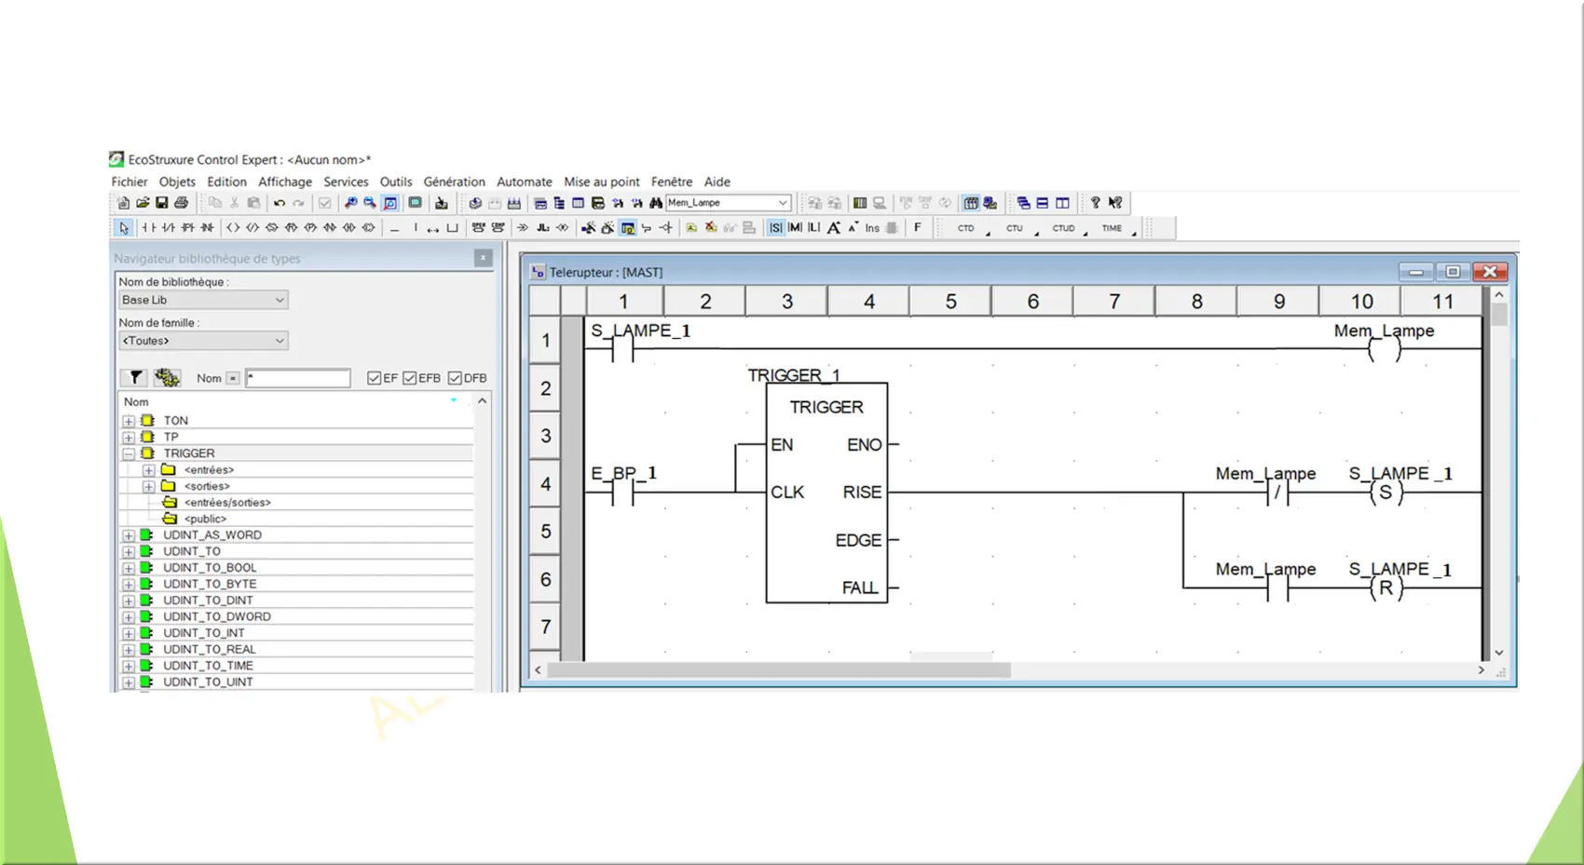This screenshot has width=1584, height=865.
Task: Insert a comparison block
Action: (498, 228)
